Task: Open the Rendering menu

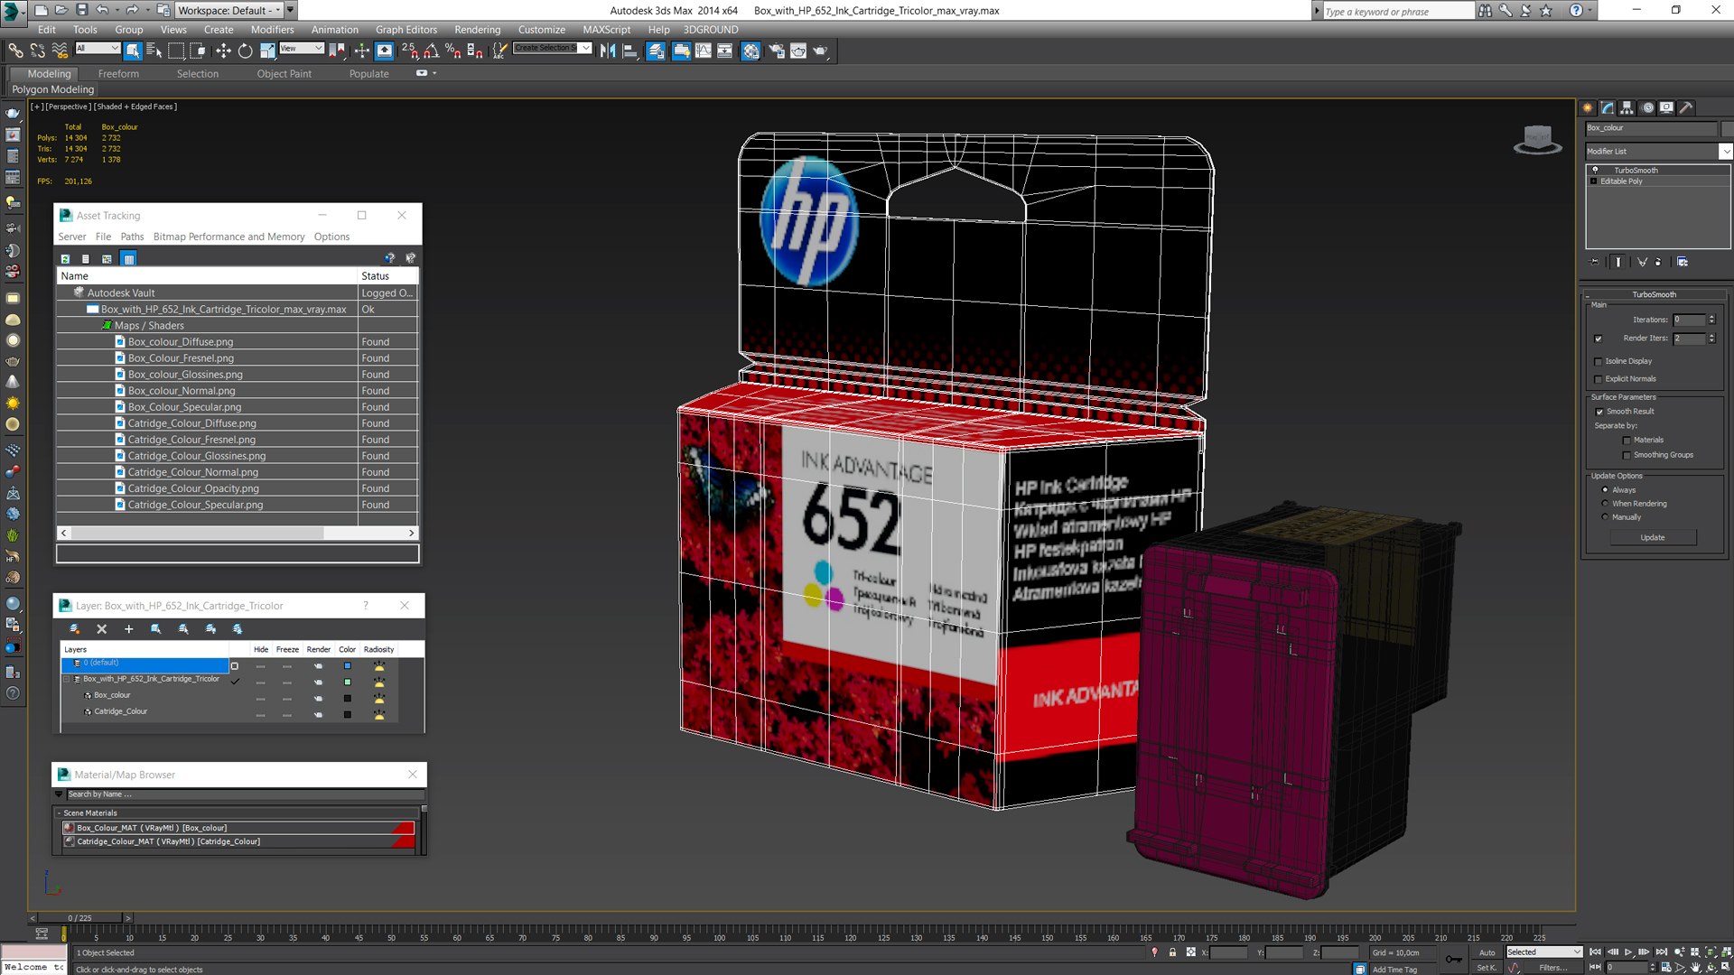Action: coord(477,30)
